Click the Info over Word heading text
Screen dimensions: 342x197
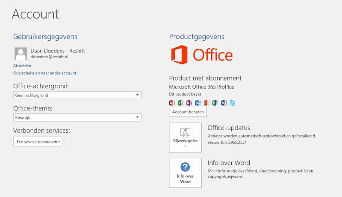pos(229,163)
